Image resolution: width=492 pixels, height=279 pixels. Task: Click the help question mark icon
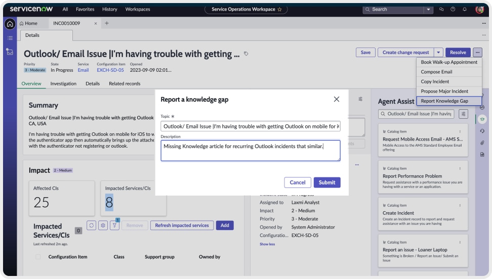pos(453,9)
